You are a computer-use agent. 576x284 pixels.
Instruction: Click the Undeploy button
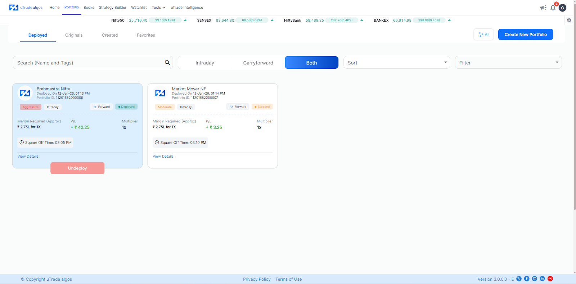(x=77, y=168)
